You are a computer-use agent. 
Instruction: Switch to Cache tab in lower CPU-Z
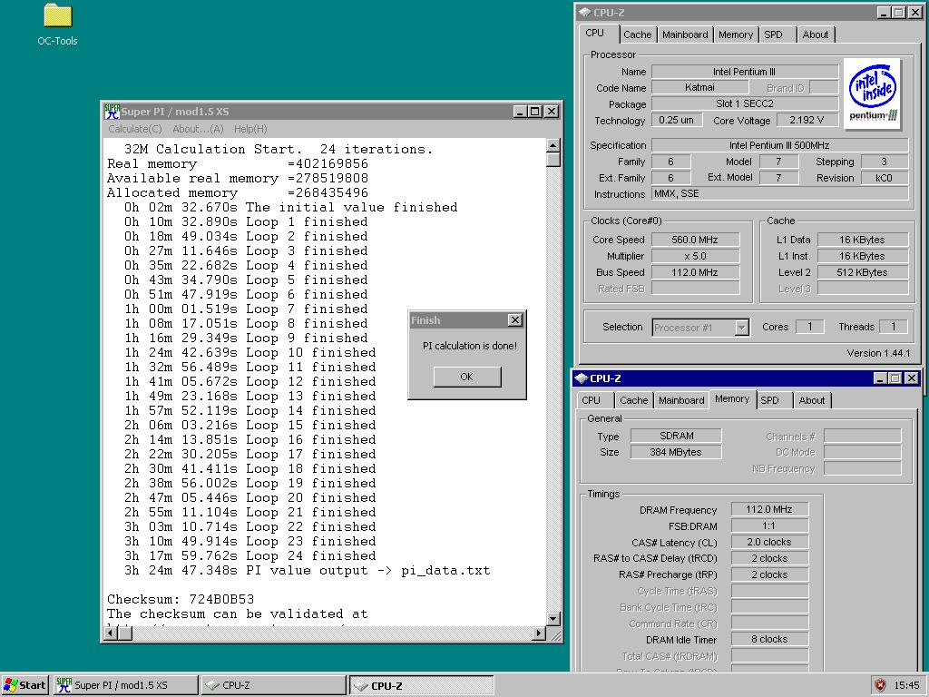634,400
